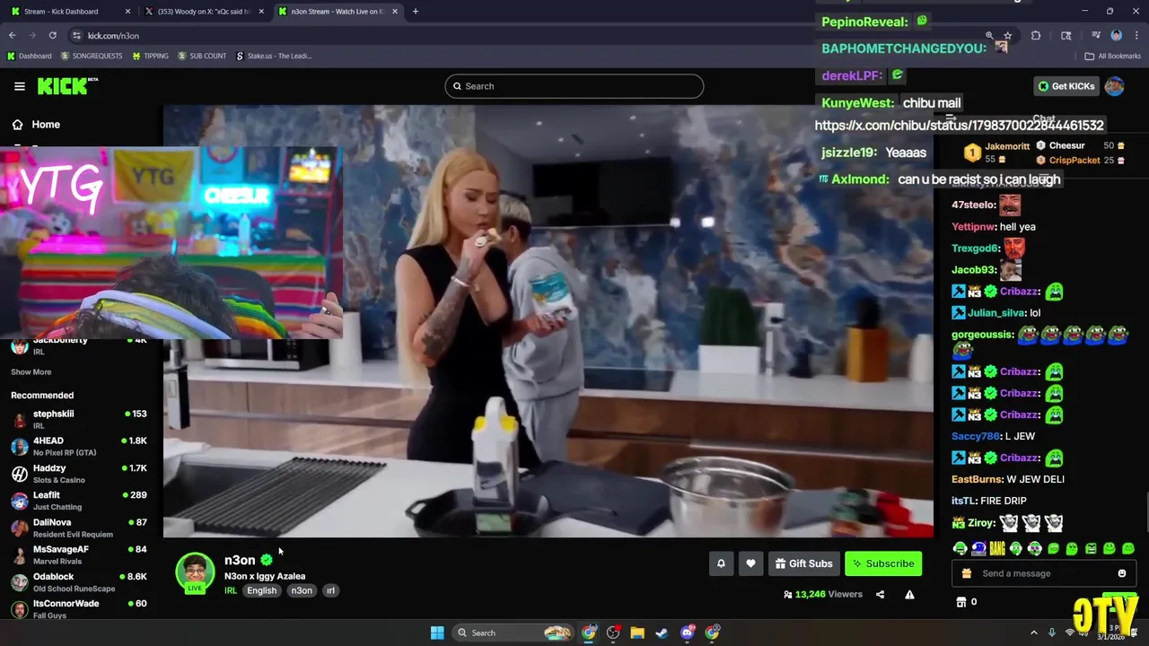The width and height of the screenshot is (1149, 646).
Task: Reload the current page
Action: point(53,35)
